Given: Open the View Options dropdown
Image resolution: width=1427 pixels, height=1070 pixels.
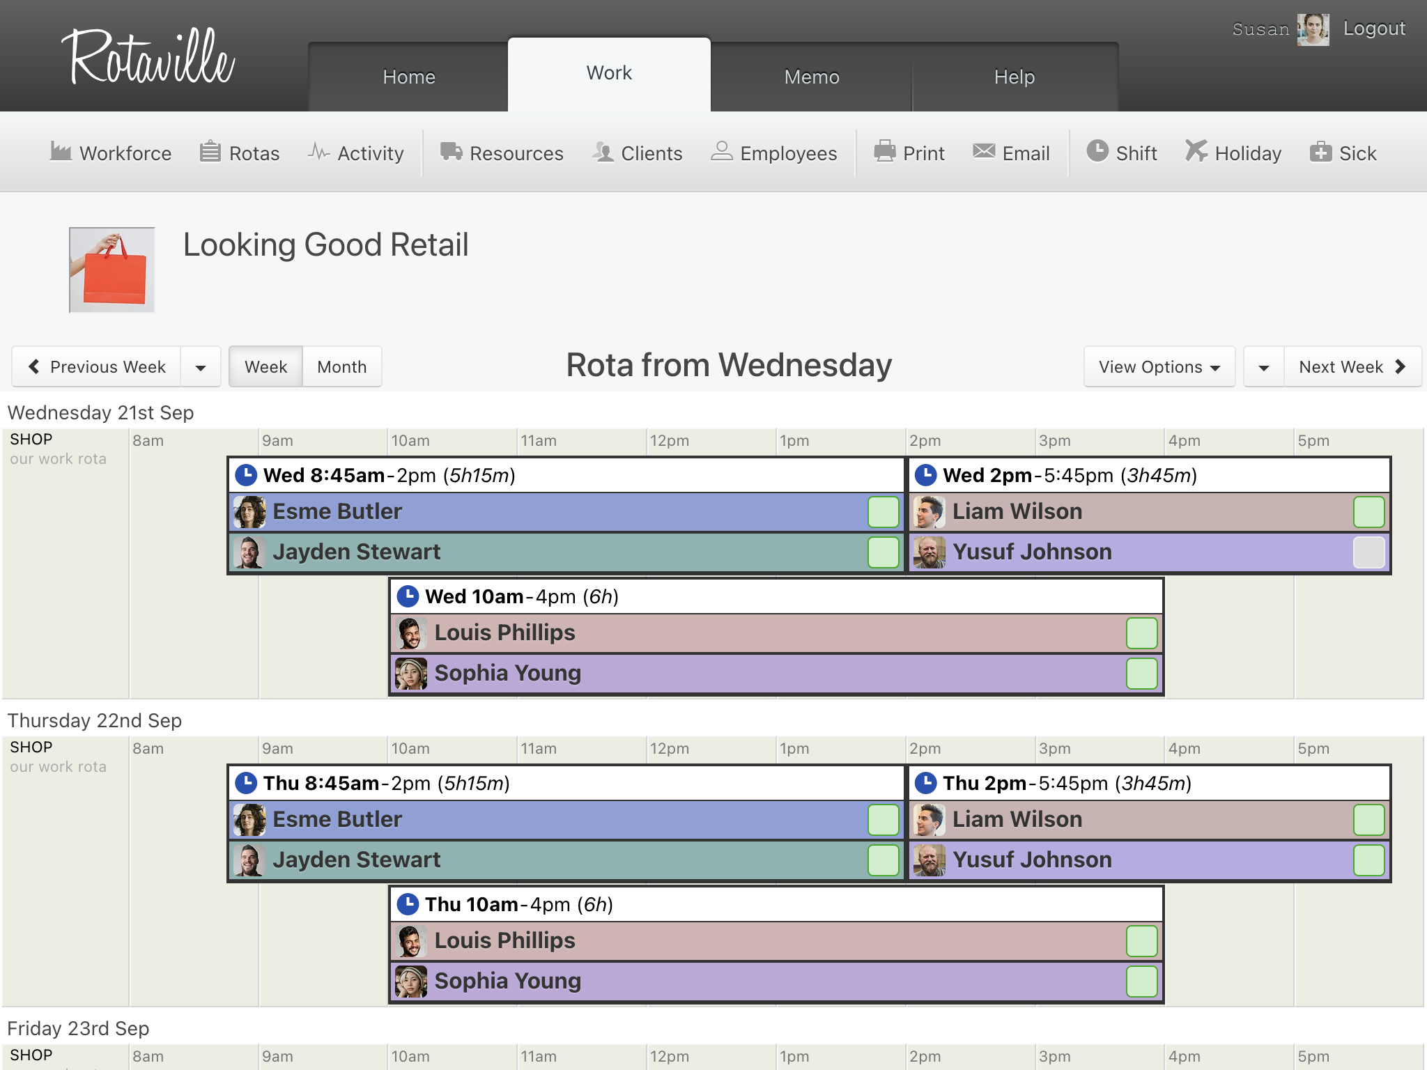Looking at the screenshot, I should click(1159, 367).
